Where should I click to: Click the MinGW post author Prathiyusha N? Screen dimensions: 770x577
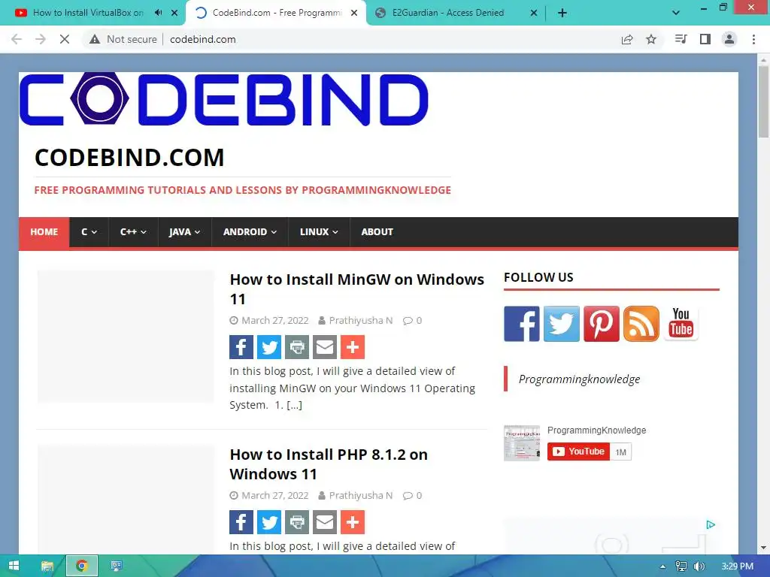click(361, 320)
